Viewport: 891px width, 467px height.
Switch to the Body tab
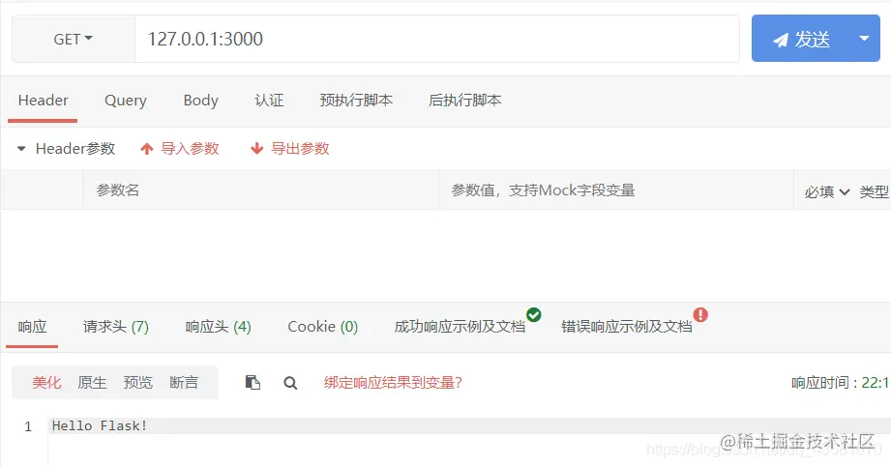pos(200,101)
